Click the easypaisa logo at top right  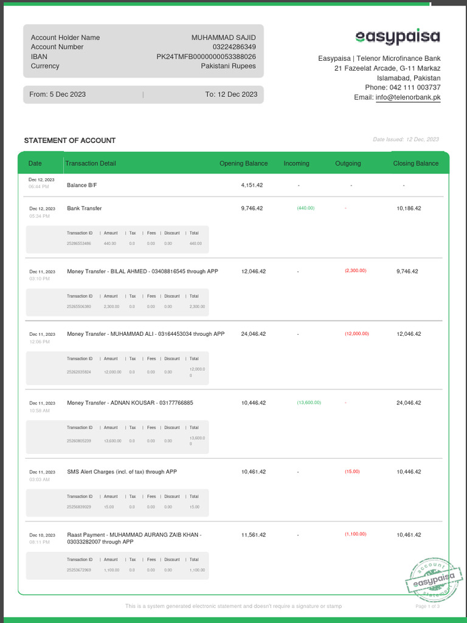398,37
